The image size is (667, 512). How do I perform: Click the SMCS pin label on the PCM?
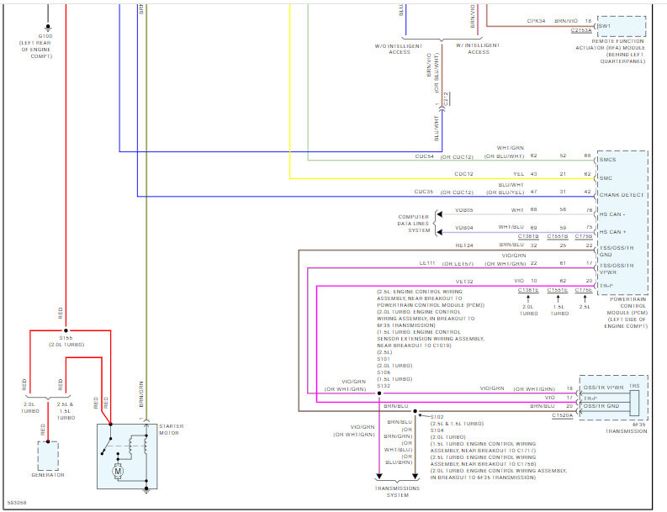pyautogui.click(x=607, y=160)
